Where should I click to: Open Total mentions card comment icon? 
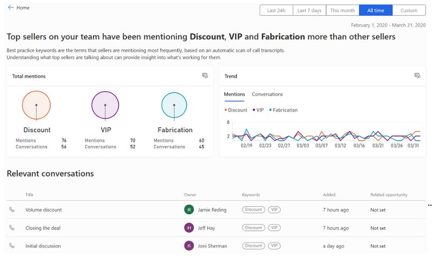coord(205,76)
